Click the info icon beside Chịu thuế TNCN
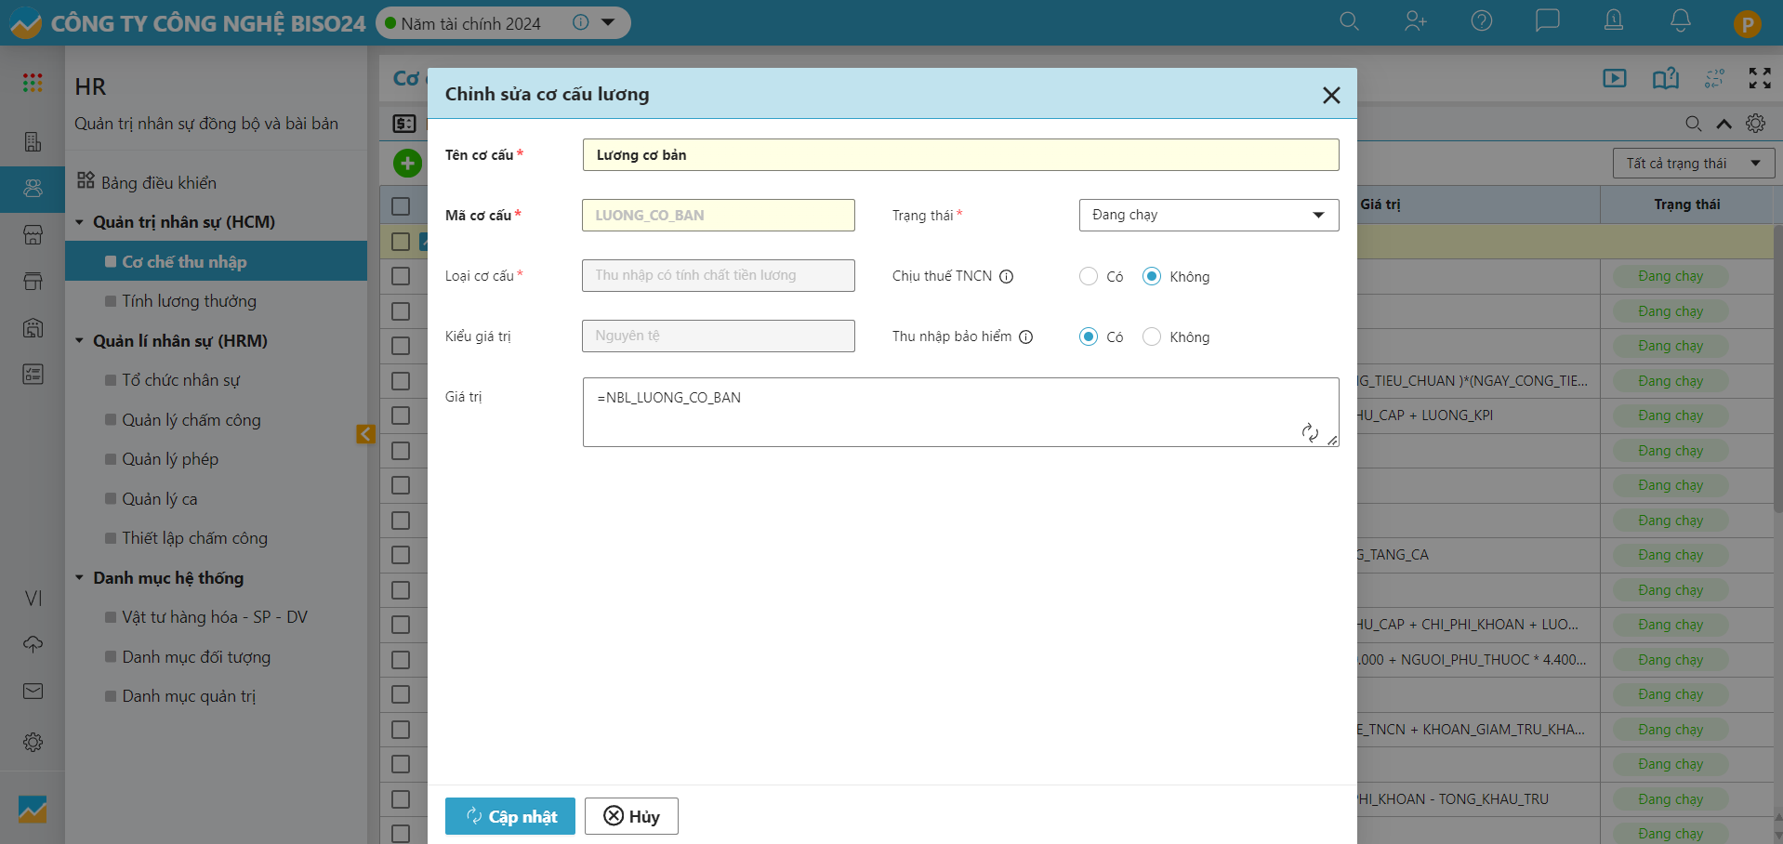 1006,276
